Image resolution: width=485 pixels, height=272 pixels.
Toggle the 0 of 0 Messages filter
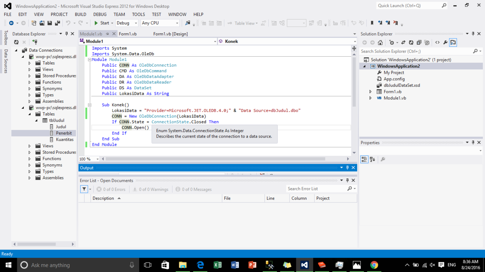point(194,189)
